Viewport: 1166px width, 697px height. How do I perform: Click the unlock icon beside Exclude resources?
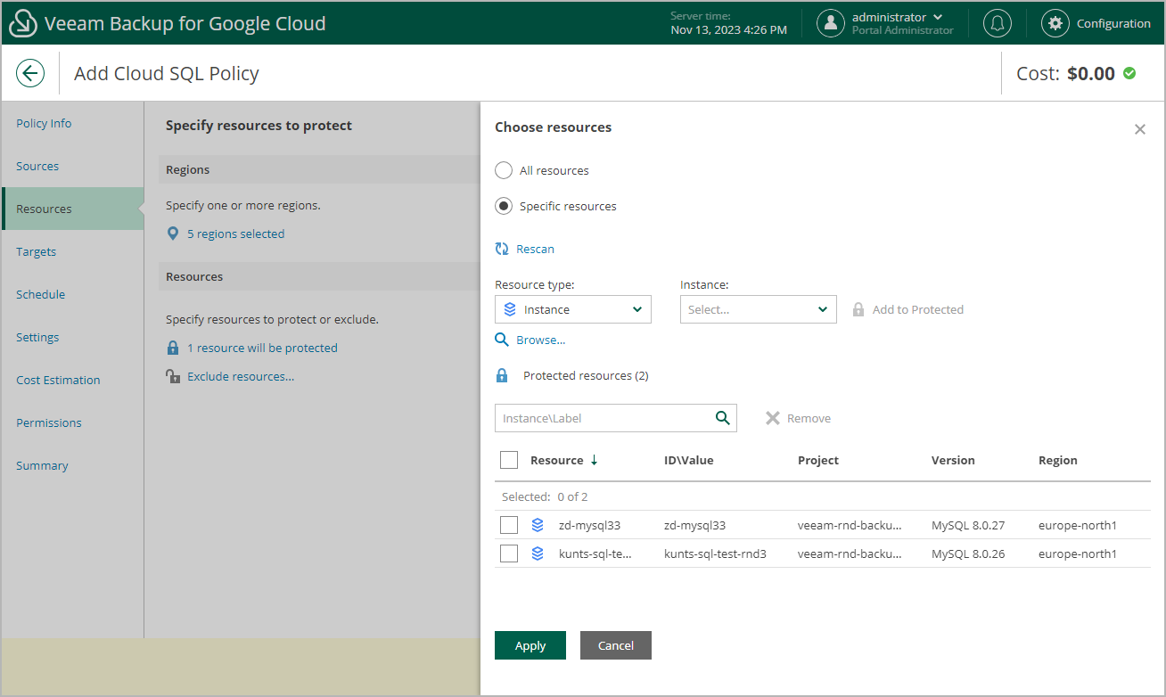point(173,376)
